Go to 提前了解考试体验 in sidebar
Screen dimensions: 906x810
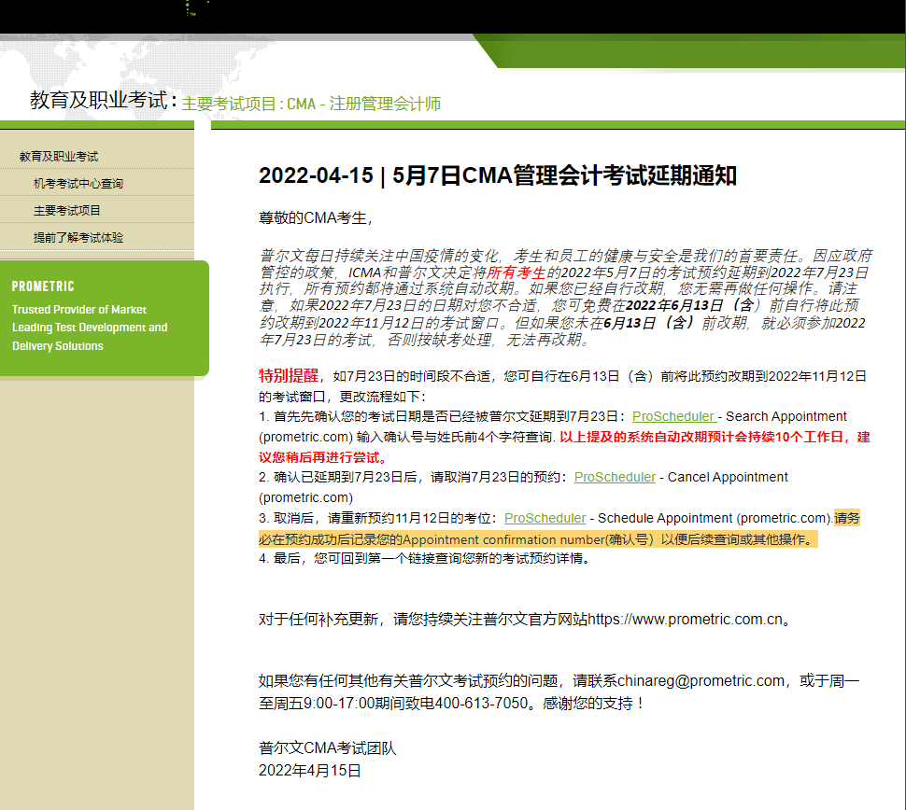[78, 237]
